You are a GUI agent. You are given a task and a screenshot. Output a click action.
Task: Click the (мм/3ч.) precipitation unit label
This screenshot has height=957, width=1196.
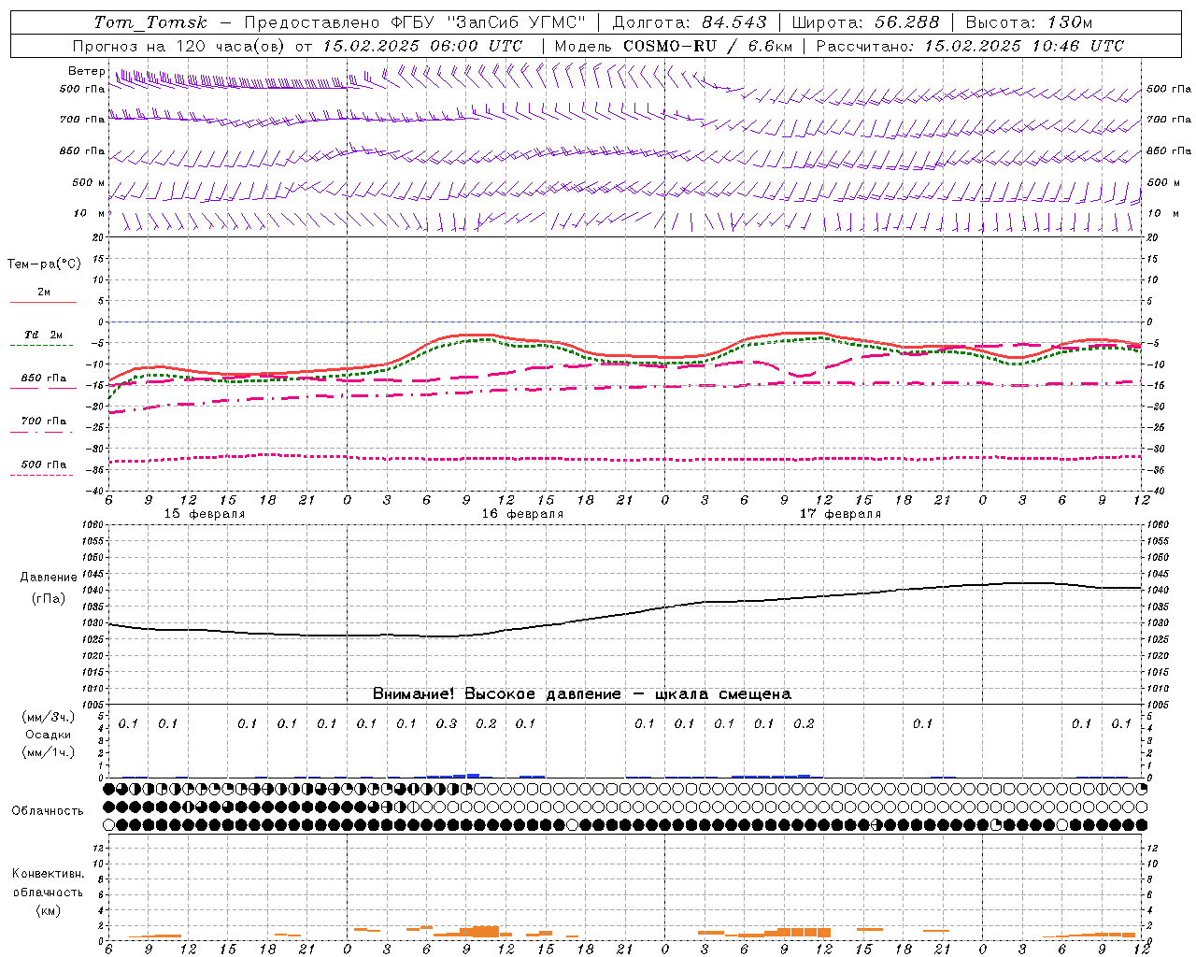tap(49, 718)
